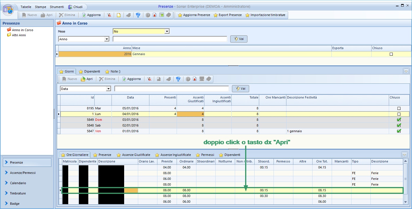The height and width of the screenshot is (209, 412).
Task: Open the Anno search field dropdown
Action: click(107, 39)
